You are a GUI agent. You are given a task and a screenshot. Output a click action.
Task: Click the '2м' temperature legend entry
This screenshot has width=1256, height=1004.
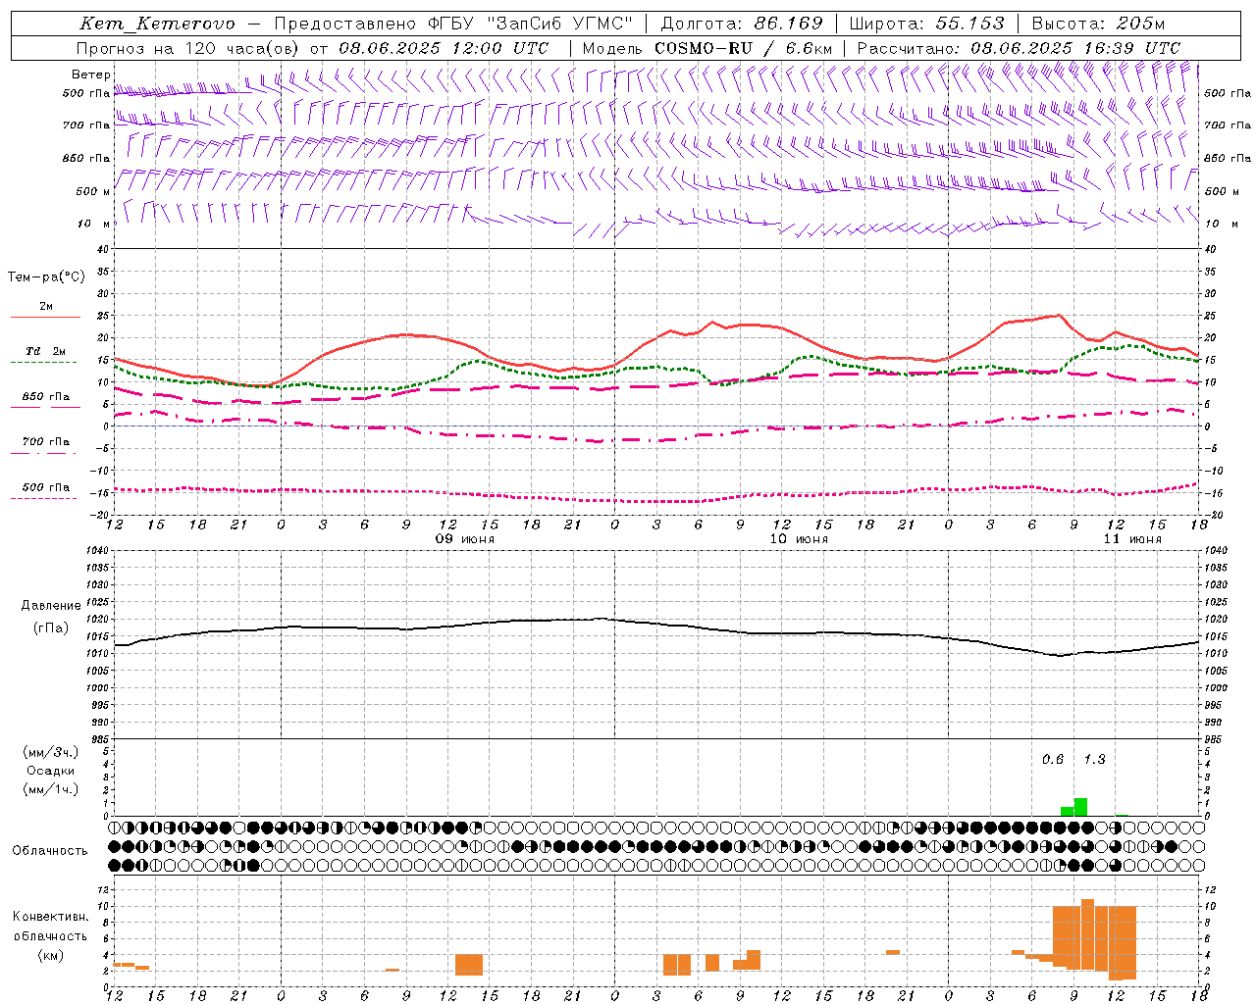click(x=46, y=307)
